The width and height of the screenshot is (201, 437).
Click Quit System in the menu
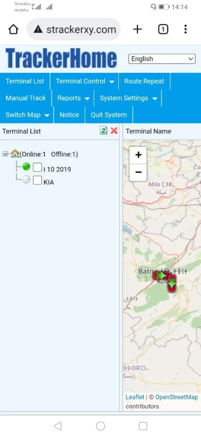109,115
